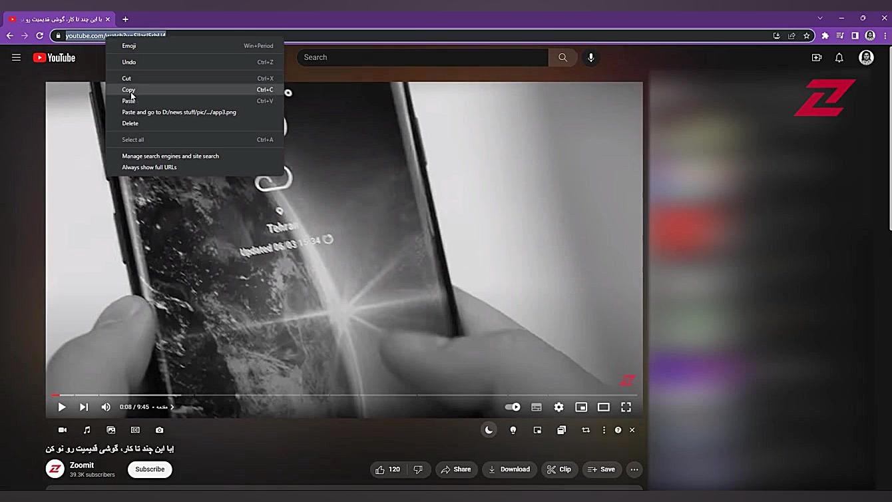Enter fullscreen mode on the video
Viewport: 892px width, 502px height.
626,407
